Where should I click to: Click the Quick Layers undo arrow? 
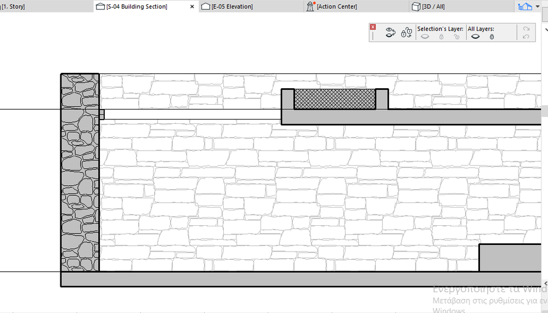click(x=526, y=37)
